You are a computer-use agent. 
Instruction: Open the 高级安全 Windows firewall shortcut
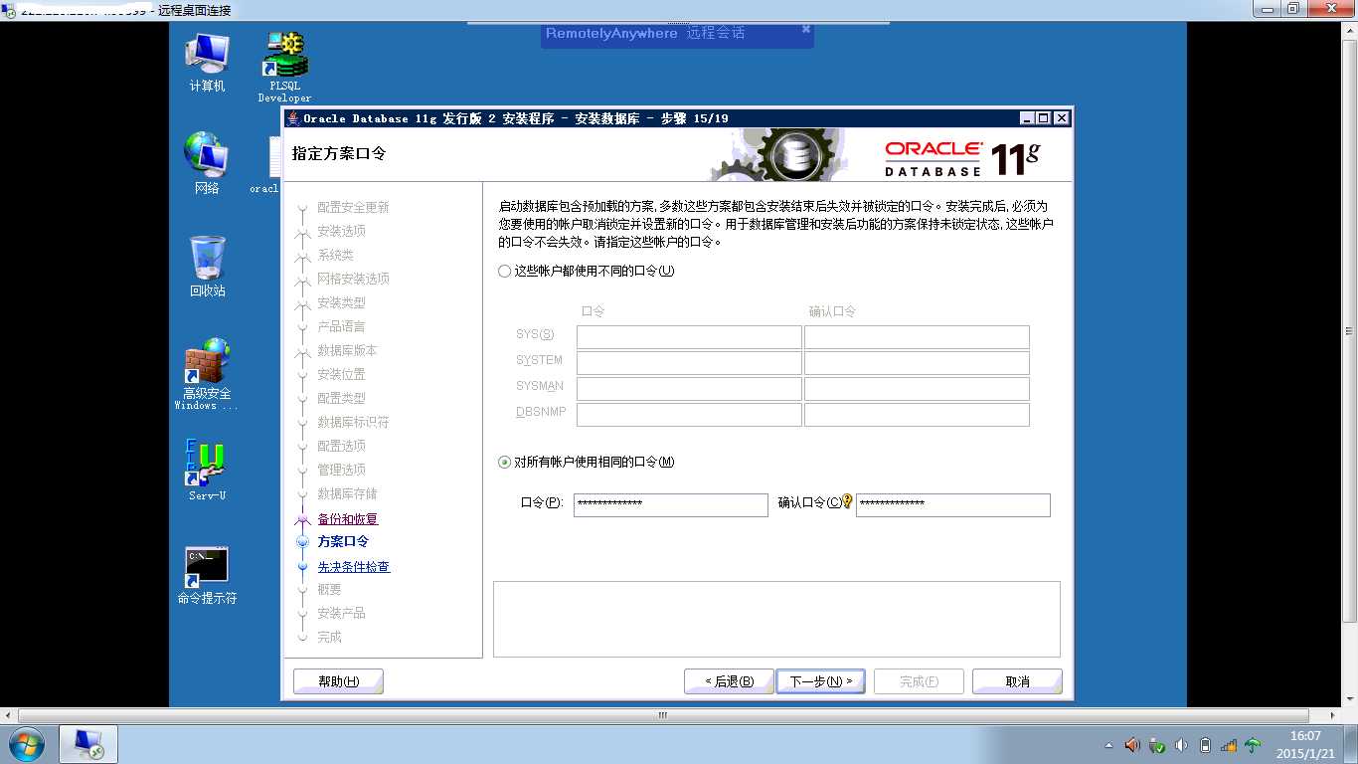pyautogui.click(x=207, y=374)
